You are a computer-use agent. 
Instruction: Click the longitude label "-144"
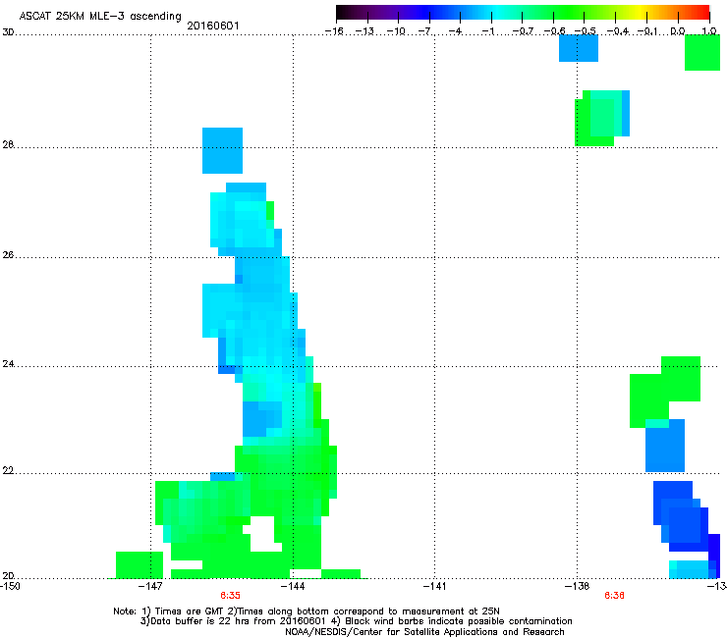(293, 586)
